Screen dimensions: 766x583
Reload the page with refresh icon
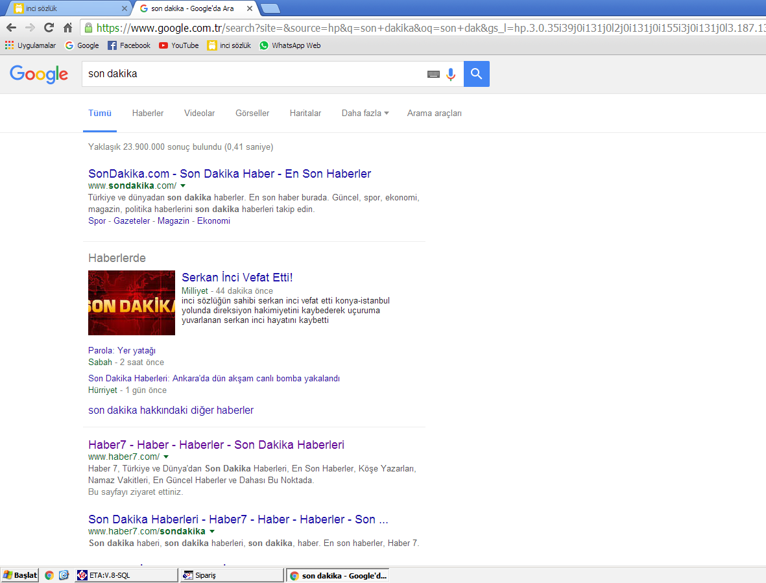click(x=49, y=28)
